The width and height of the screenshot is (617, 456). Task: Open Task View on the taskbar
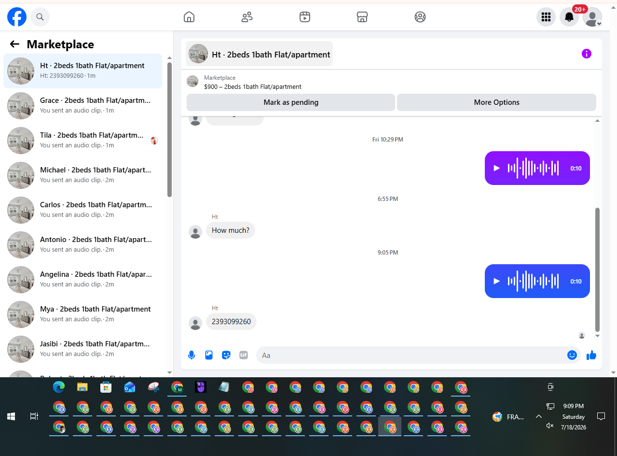tap(34, 416)
